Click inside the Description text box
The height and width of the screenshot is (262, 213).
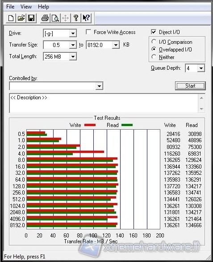(x=104, y=103)
